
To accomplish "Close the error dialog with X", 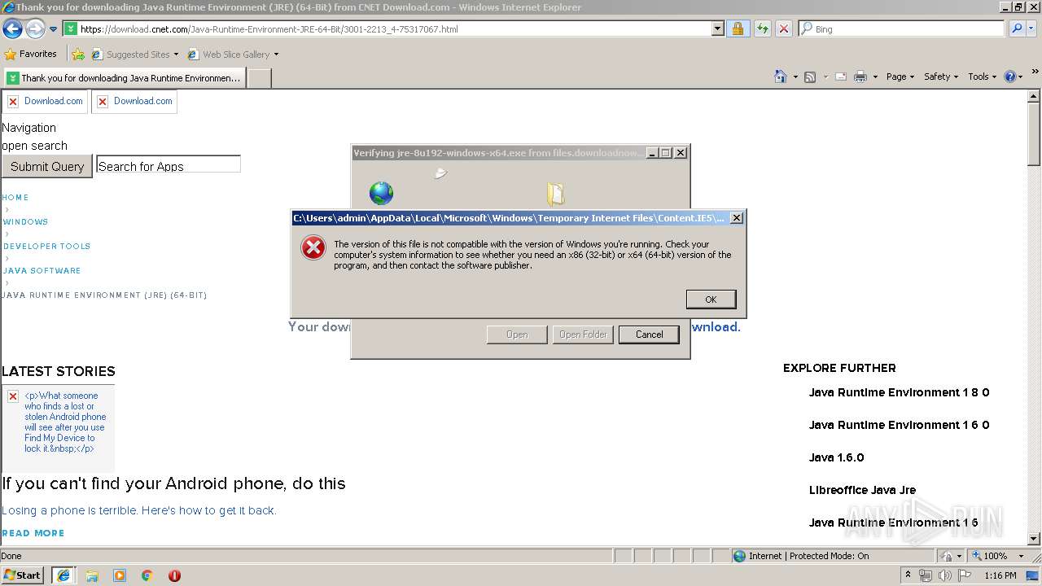I will click(x=736, y=218).
